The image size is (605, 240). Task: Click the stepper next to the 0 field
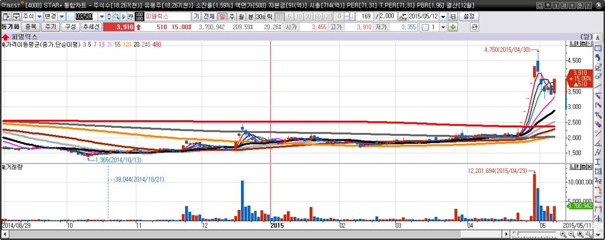click(x=346, y=17)
